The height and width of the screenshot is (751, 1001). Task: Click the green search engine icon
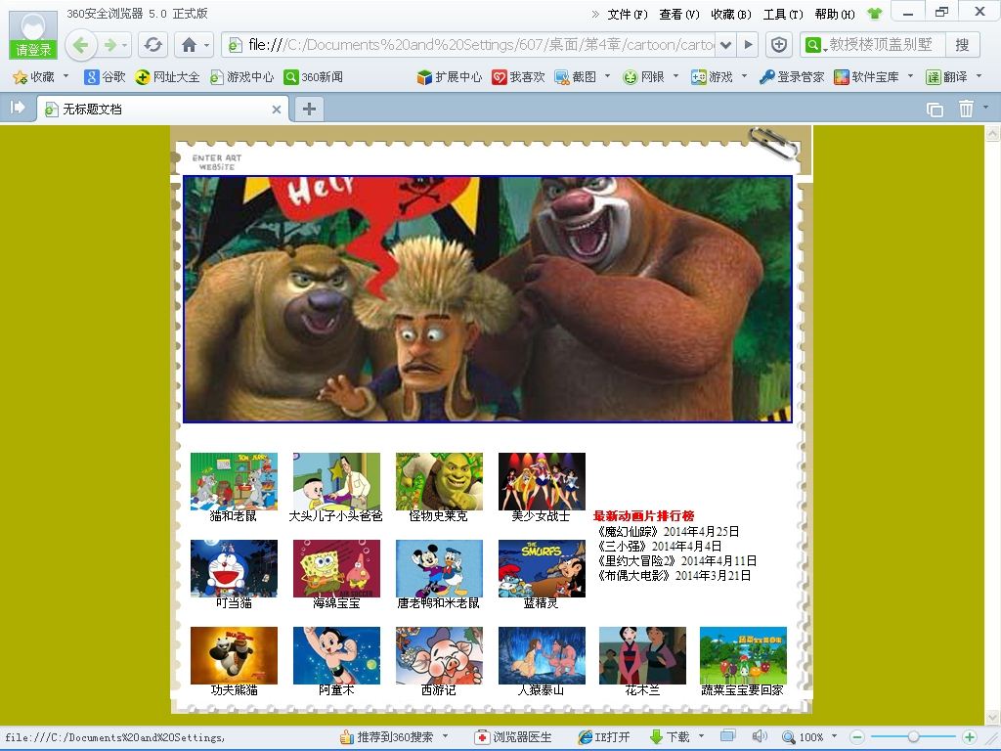click(x=812, y=45)
